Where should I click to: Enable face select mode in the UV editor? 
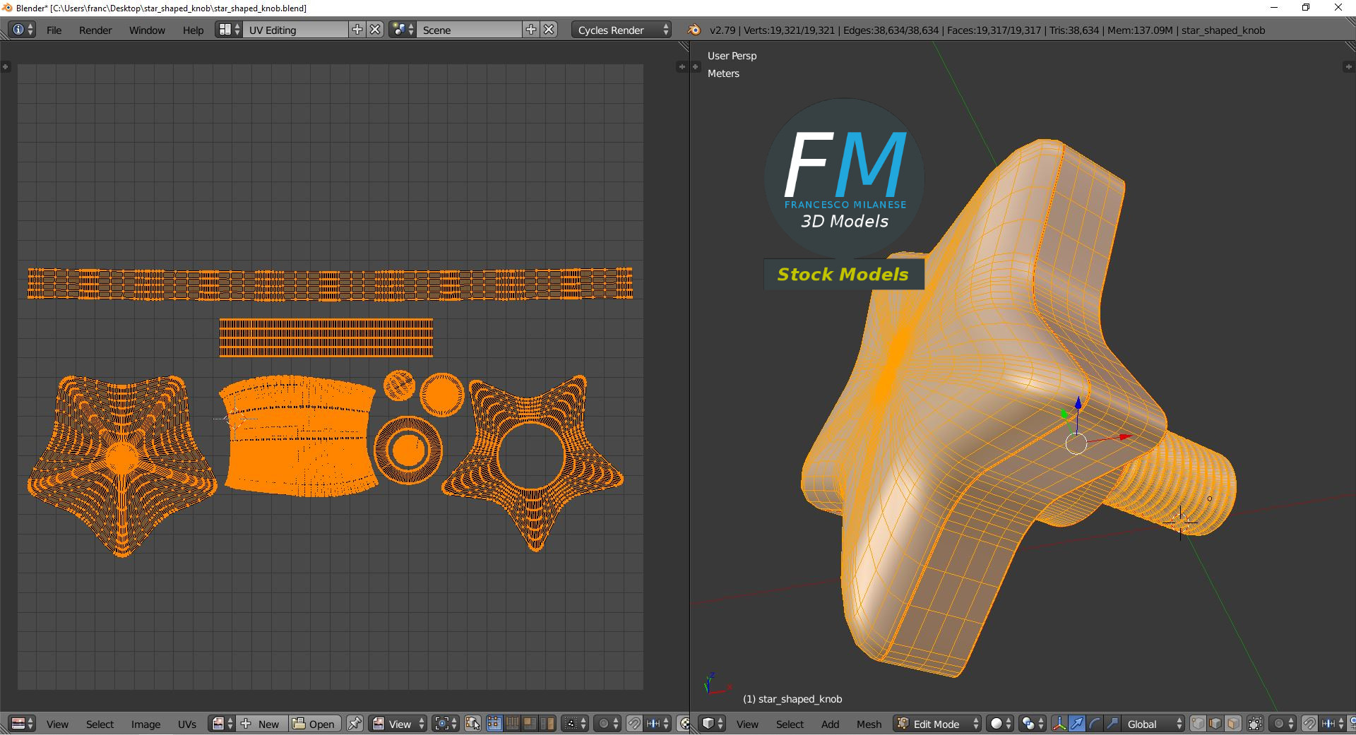530,724
